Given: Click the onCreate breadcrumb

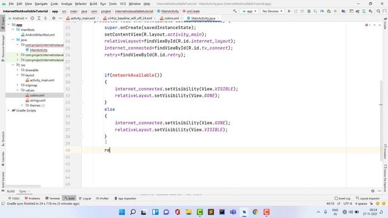Looking at the screenshot, I should (193, 11).
